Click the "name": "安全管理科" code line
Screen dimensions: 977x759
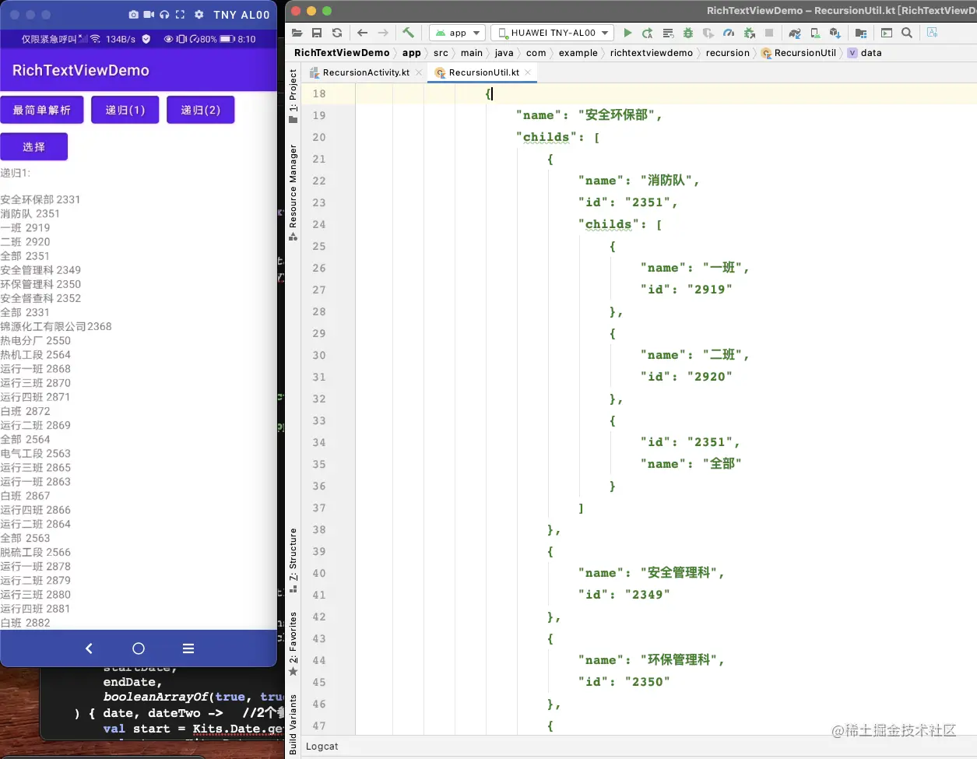[652, 573]
